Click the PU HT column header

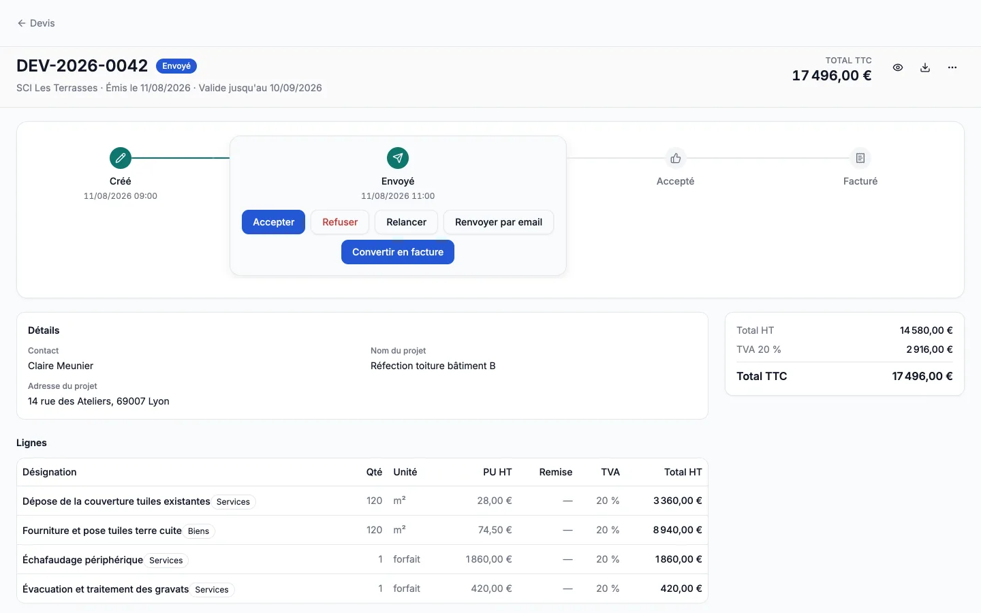point(497,472)
